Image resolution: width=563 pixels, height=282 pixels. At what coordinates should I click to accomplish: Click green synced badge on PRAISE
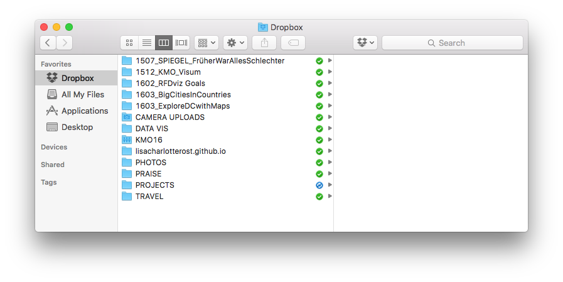(319, 174)
